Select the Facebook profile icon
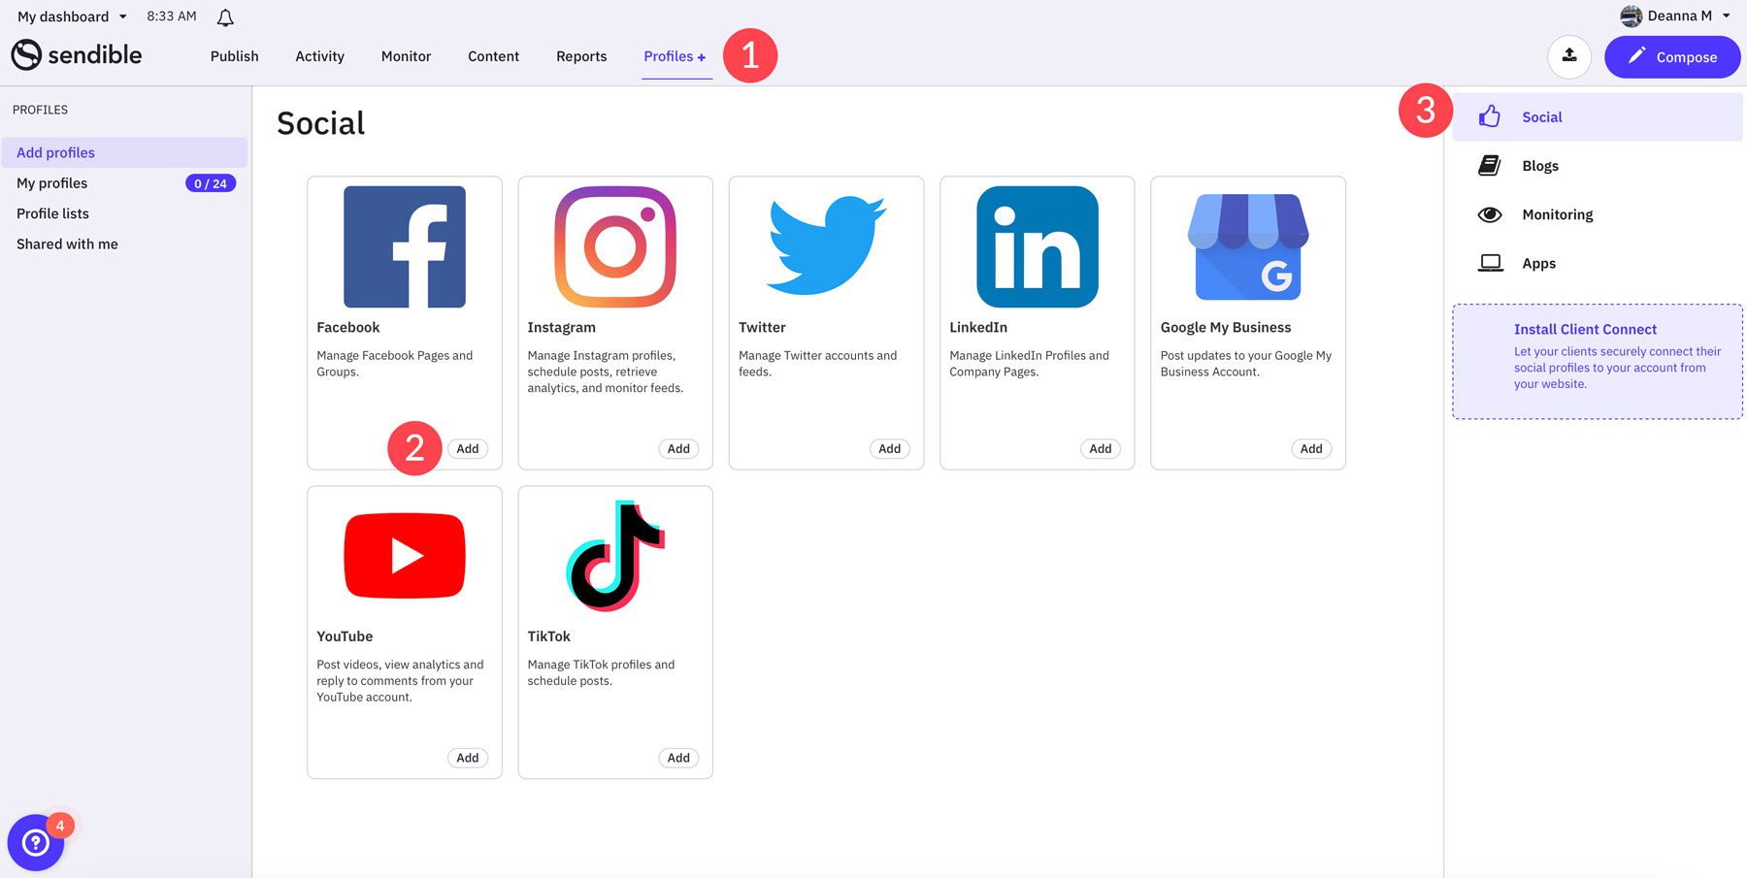This screenshot has width=1747, height=878. click(x=404, y=246)
